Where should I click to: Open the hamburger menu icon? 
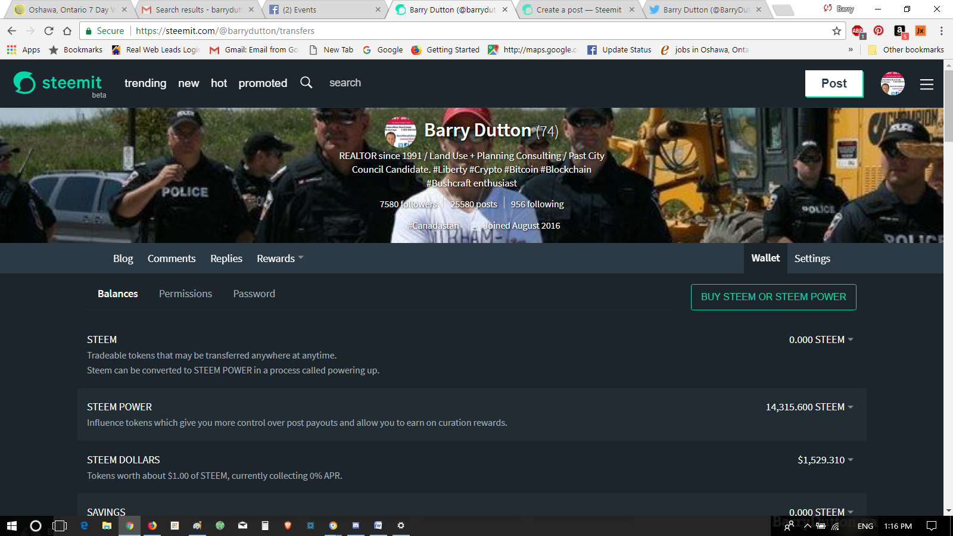pos(926,85)
